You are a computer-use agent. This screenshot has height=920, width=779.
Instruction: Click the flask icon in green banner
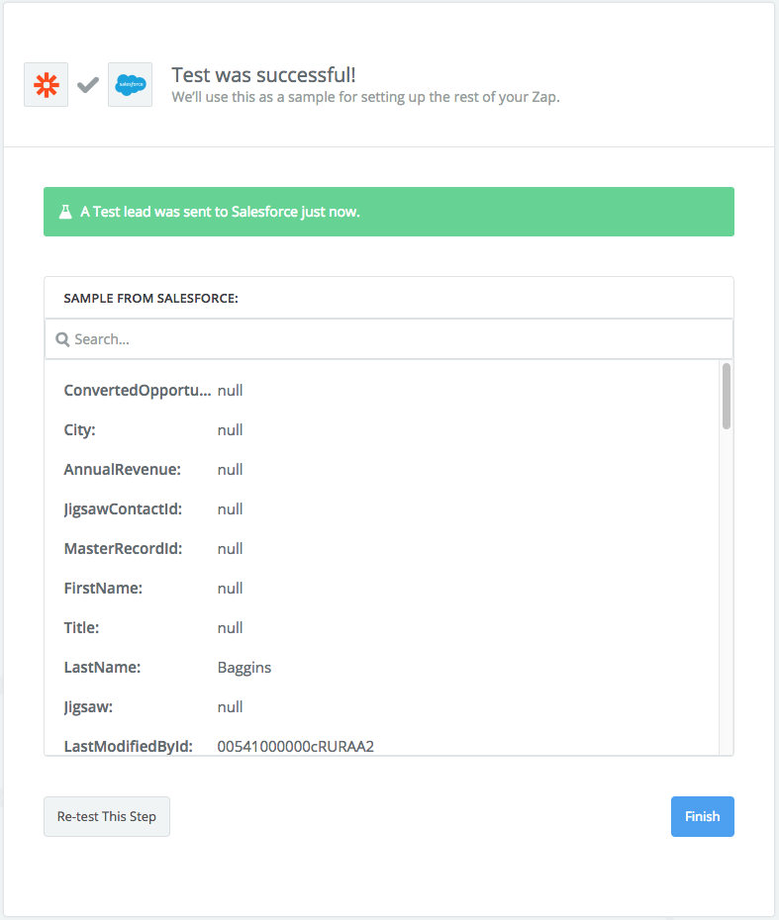point(65,212)
